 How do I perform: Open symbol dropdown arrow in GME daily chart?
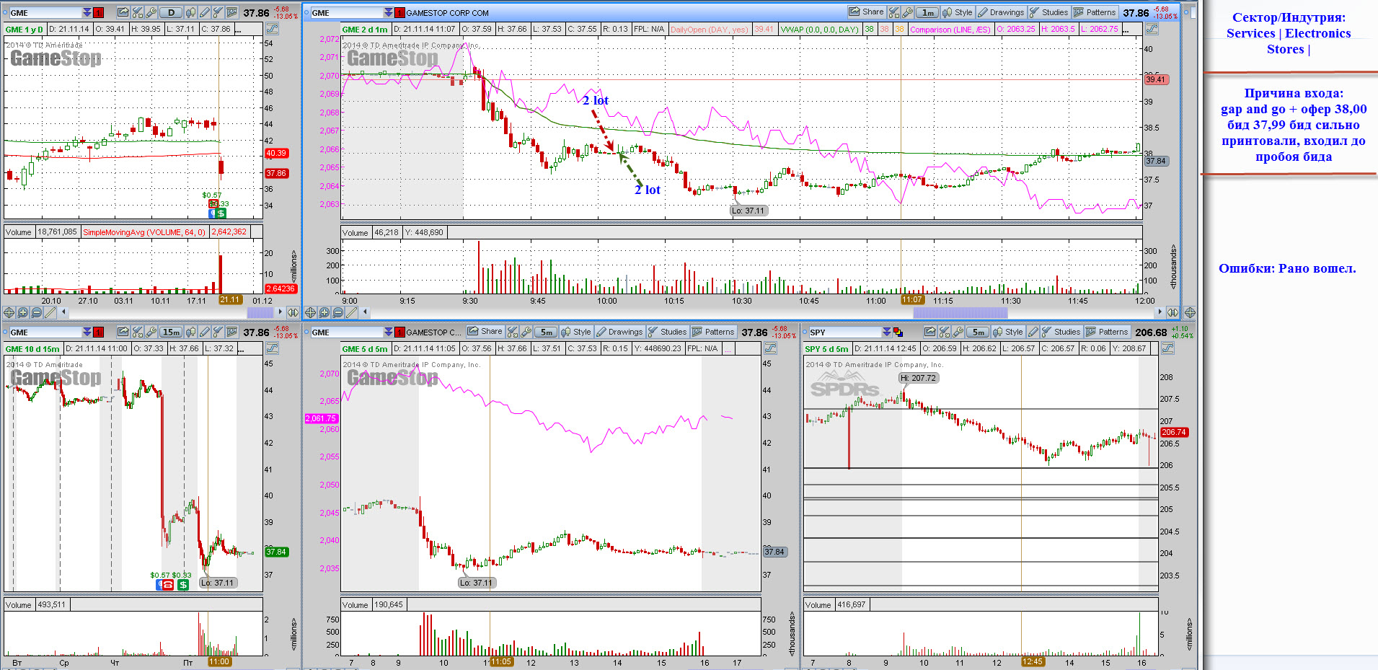pos(87,12)
